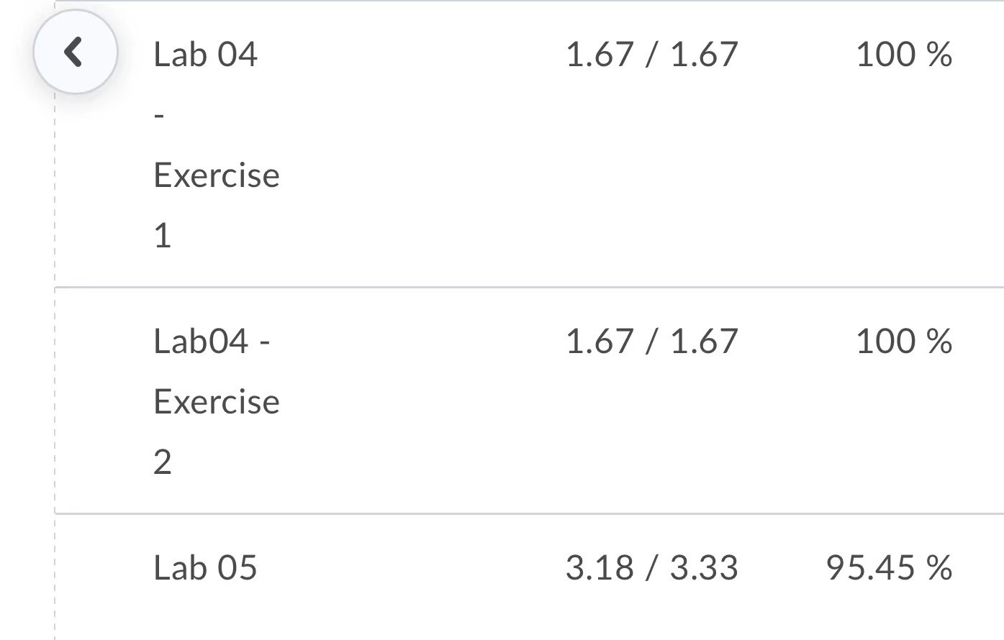The width and height of the screenshot is (1004, 640).
Task: Click the 100 % grade for Exercise 2
Action: [x=904, y=341]
